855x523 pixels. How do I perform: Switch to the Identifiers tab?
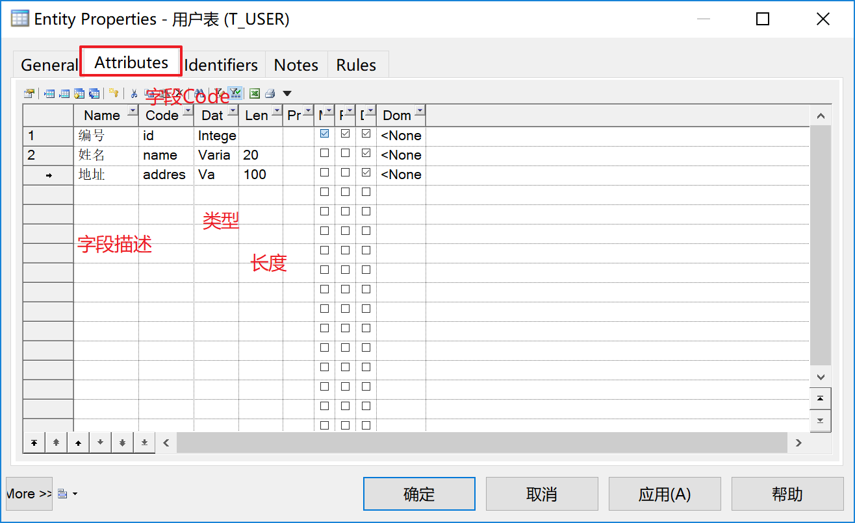pos(221,64)
